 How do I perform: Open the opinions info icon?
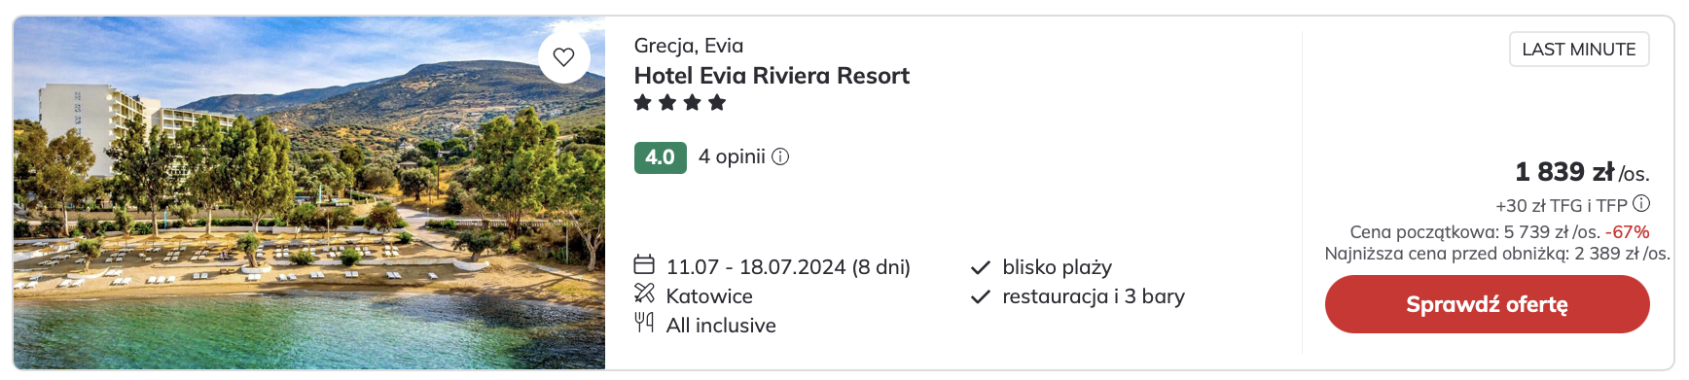(780, 156)
